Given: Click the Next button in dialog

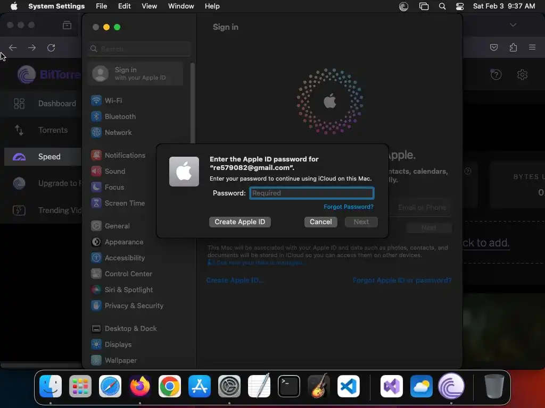Looking at the screenshot, I should [x=361, y=222].
